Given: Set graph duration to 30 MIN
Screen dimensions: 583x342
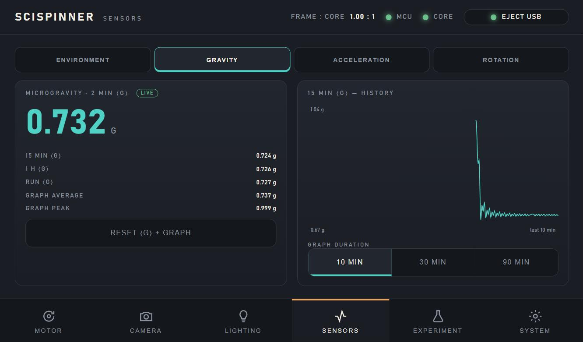Looking at the screenshot, I should point(433,262).
